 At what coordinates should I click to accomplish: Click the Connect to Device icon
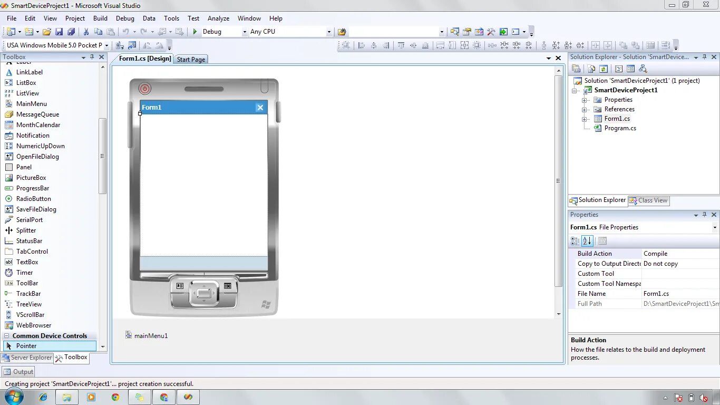coord(120,45)
